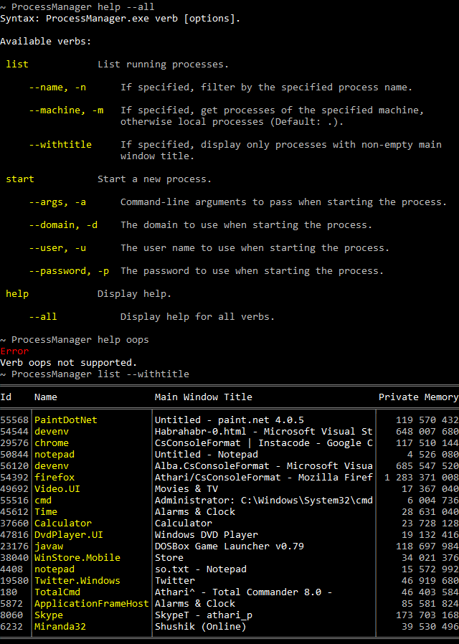Select the '--all' option under help
The image size is (459, 644).
click(43, 317)
